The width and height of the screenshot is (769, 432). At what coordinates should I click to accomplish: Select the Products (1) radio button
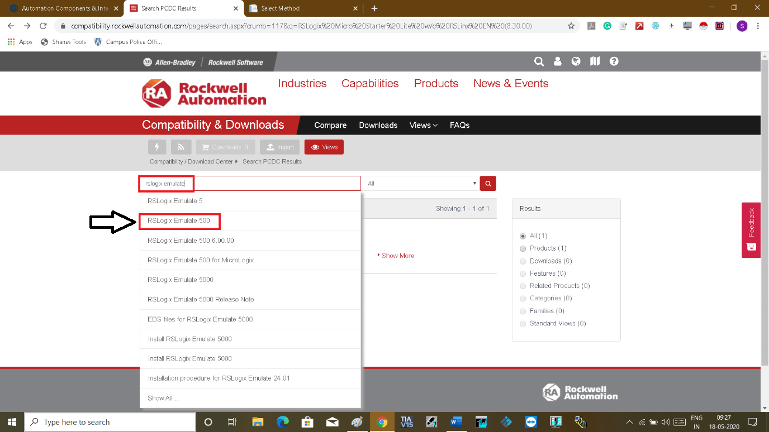pos(523,248)
